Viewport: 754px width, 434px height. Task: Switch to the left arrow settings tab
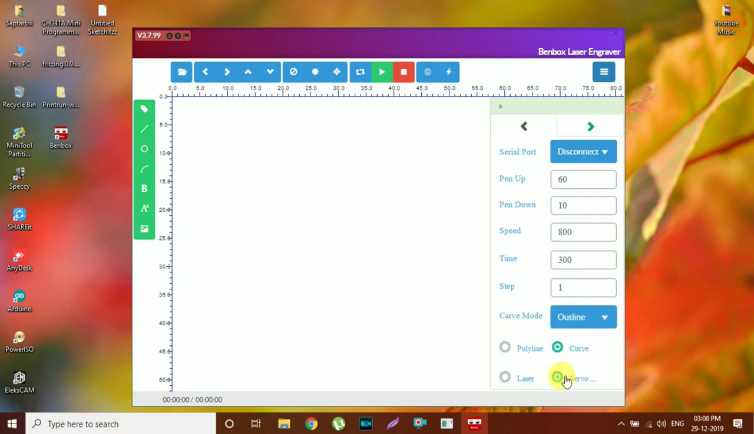(x=524, y=126)
